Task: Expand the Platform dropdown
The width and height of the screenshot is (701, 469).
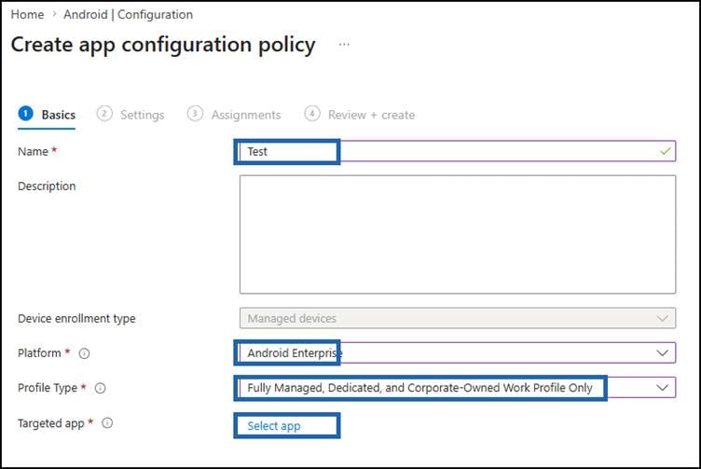Action: pyautogui.click(x=458, y=352)
